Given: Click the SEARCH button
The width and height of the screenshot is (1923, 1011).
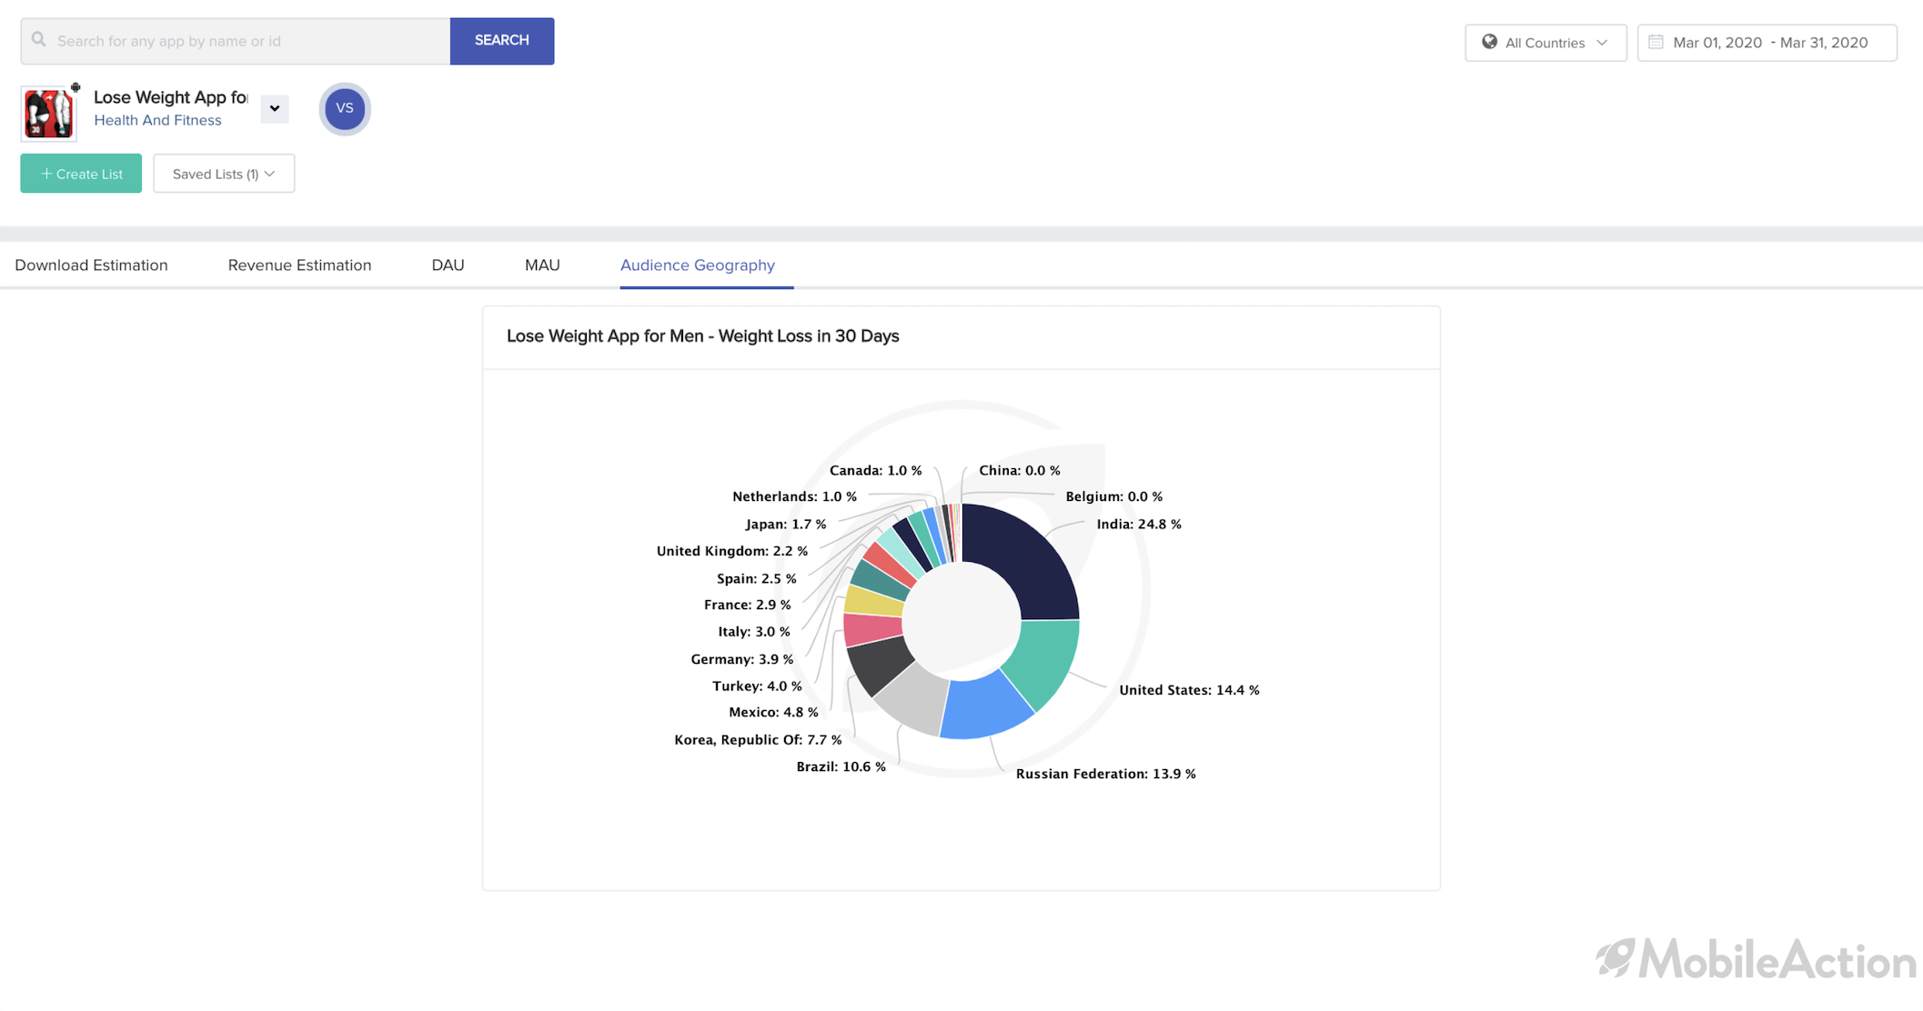Looking at the screenshot, I should (x=501, y=39).
